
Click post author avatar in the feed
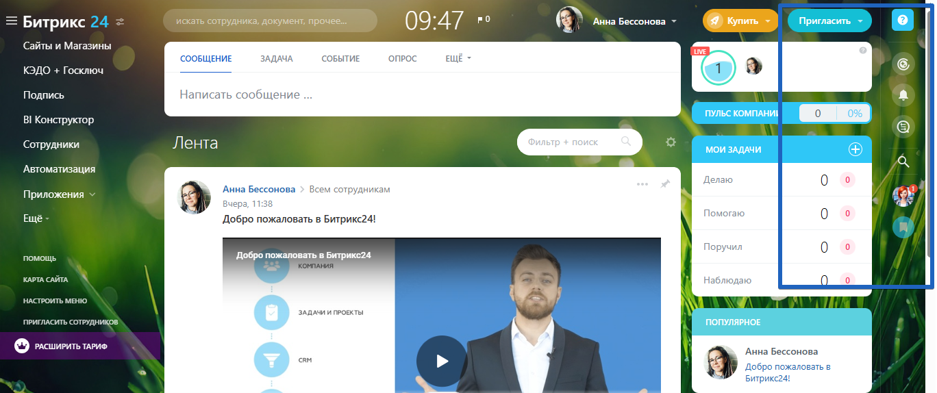[195, 197]
